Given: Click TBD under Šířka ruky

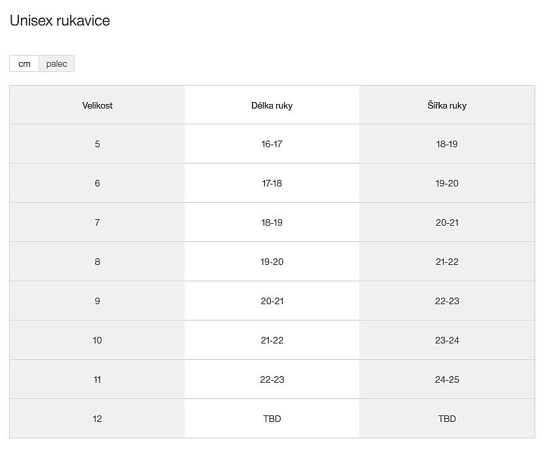Looking at the screenshot, I should (x=447, y=419).
